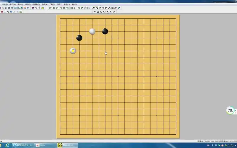Click the status bar score text 黑方 2.00
Image resolution: width=237 pixels, height=148 pixels.
(204, 141)
